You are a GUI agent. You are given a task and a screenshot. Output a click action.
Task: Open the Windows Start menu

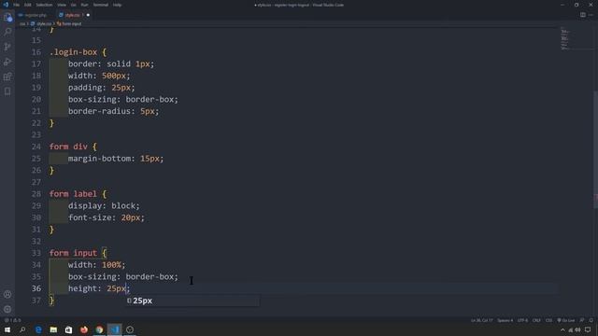coord(7,329)
